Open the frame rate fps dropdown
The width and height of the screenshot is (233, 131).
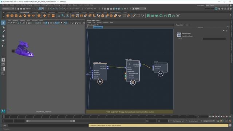(x=209, y=121)
